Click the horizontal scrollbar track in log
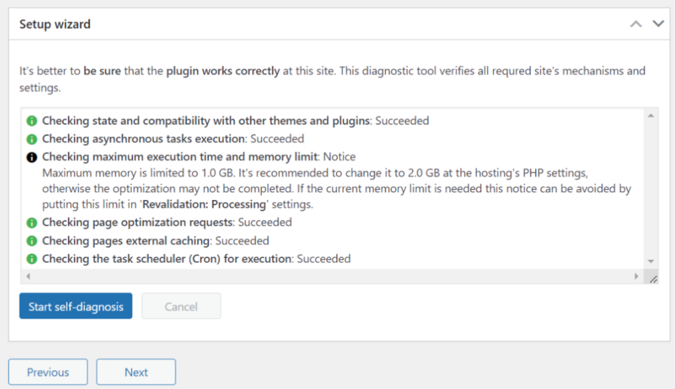 (332, 276)
